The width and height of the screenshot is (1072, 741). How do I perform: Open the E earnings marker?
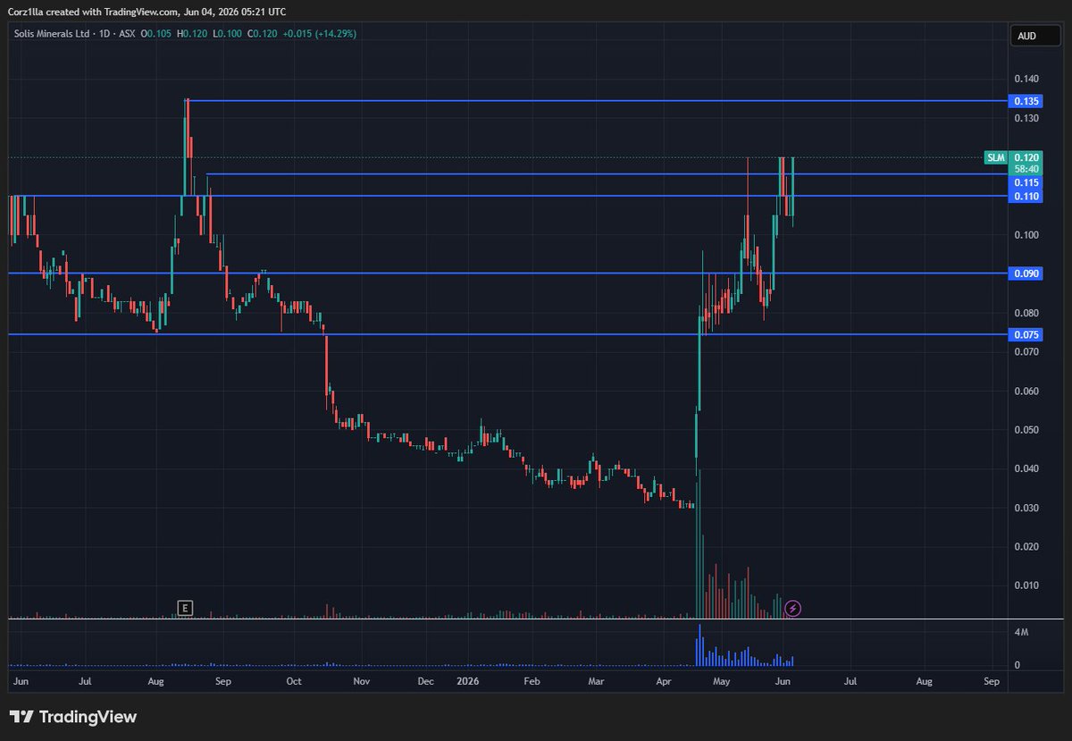pos(185,609)
